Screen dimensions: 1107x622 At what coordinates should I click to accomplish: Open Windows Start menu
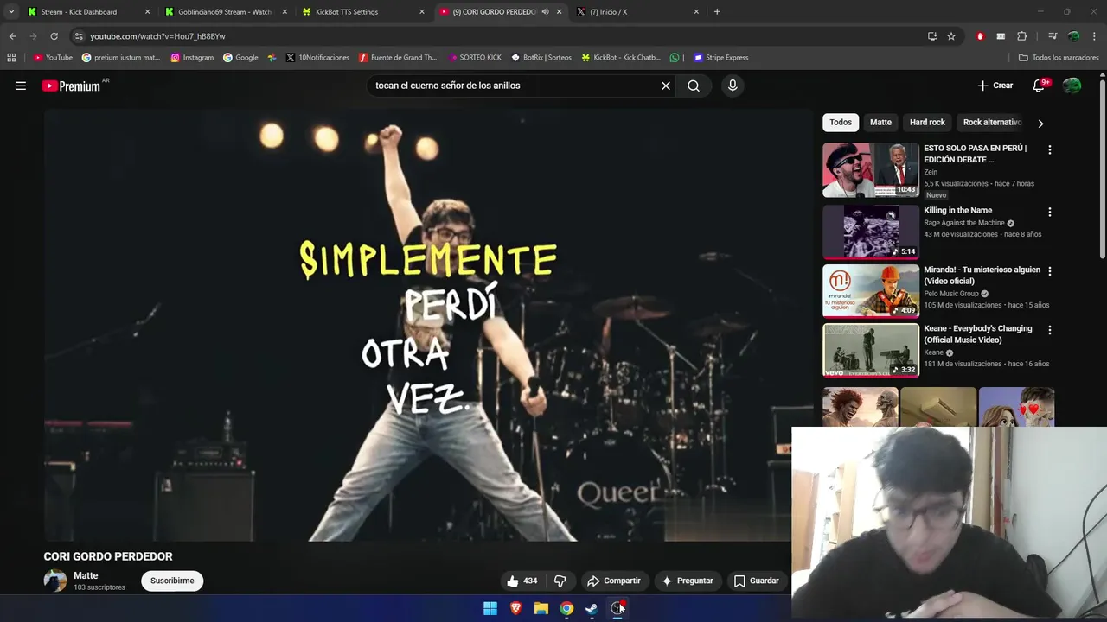tap(490, 608)
